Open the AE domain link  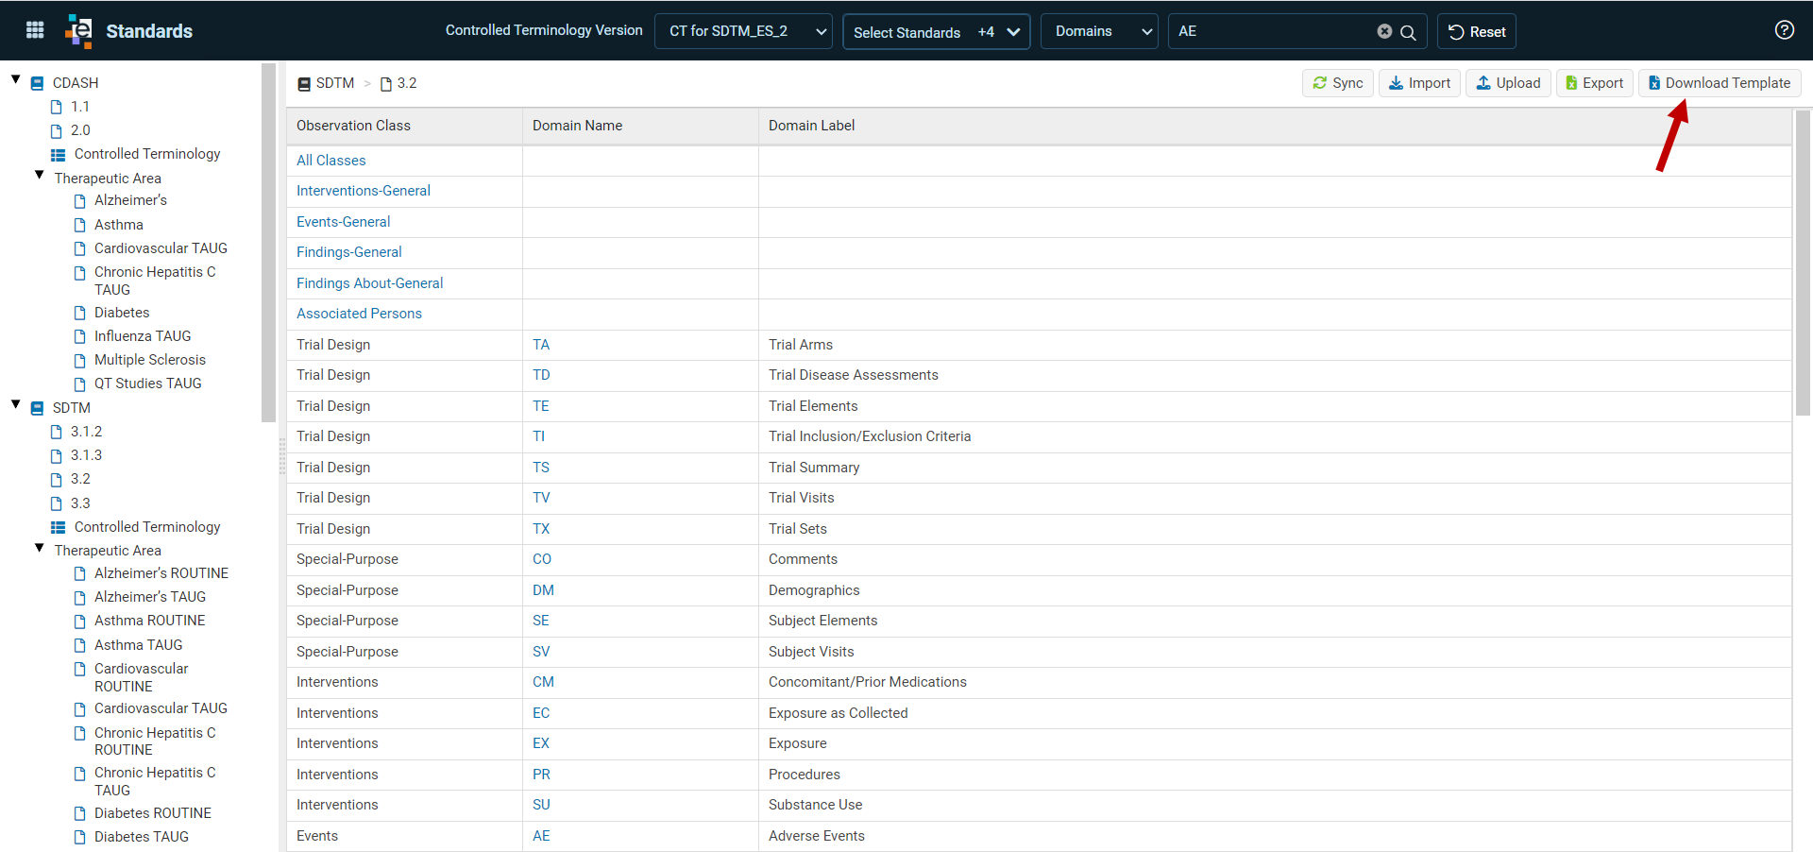[541, 836]
